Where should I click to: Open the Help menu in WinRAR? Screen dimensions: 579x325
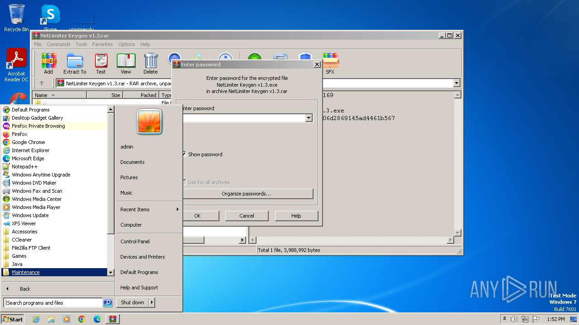point(145,44)
